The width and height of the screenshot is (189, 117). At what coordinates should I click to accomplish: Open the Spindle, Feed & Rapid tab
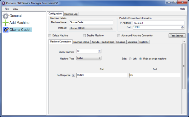[x=103, y=42]
